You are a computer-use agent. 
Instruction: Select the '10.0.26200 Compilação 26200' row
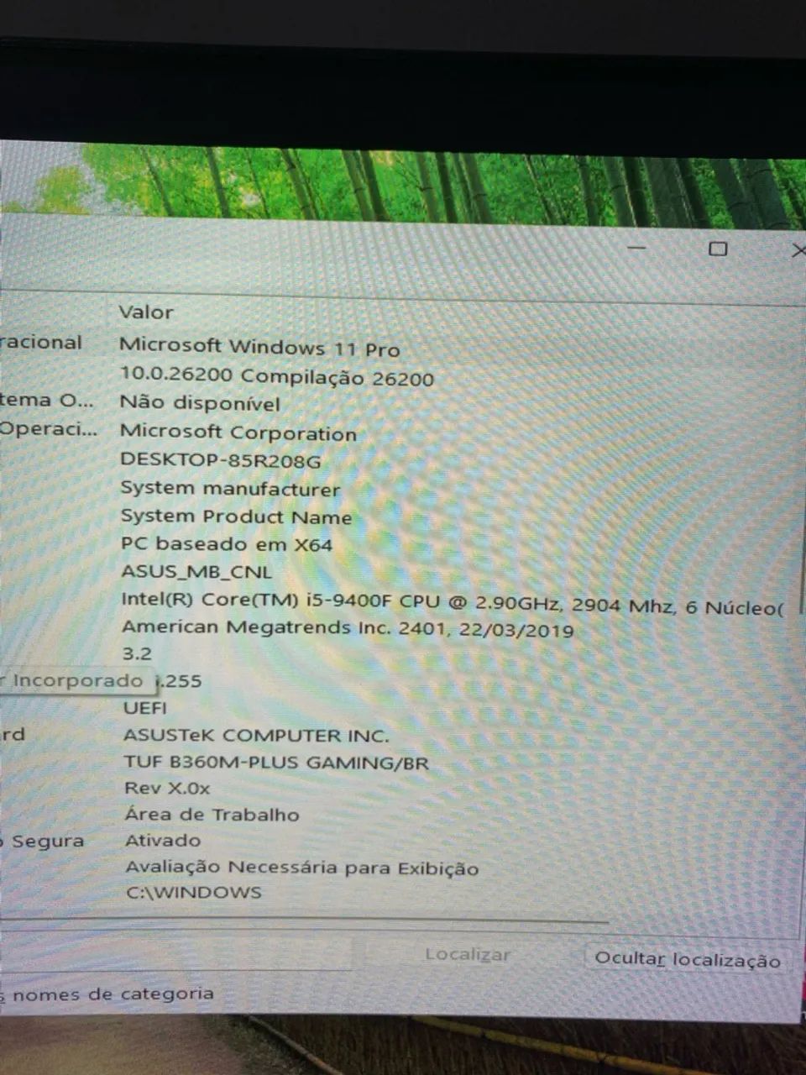(x=277, y=376)
